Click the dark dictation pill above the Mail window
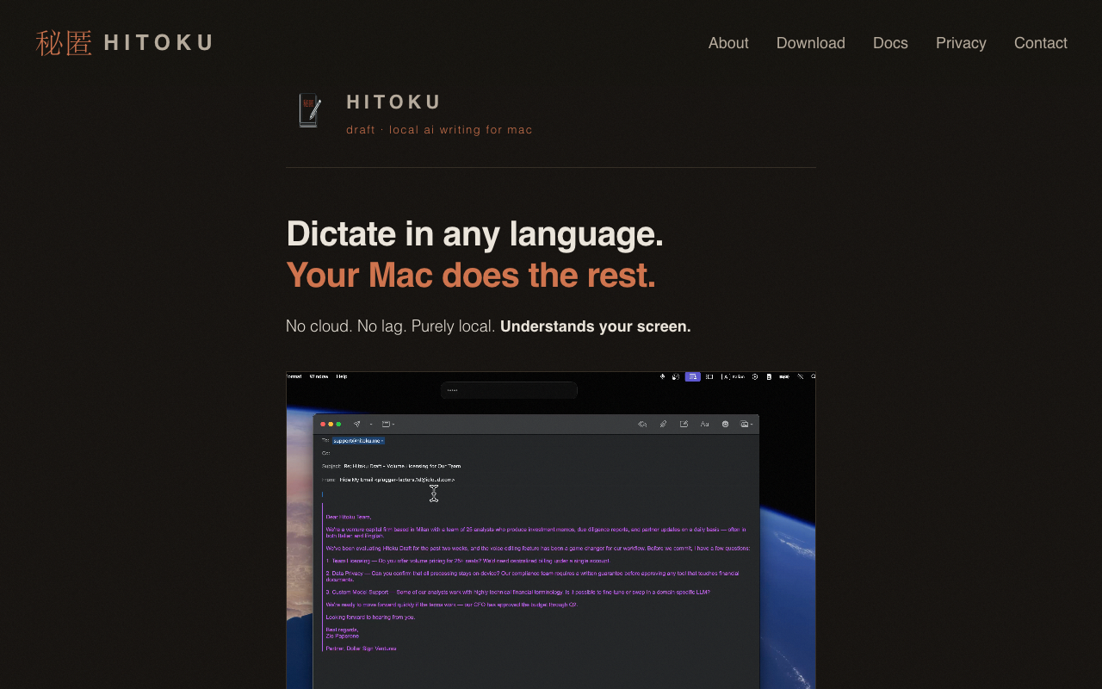1102x689 pixels. point(509,390)
